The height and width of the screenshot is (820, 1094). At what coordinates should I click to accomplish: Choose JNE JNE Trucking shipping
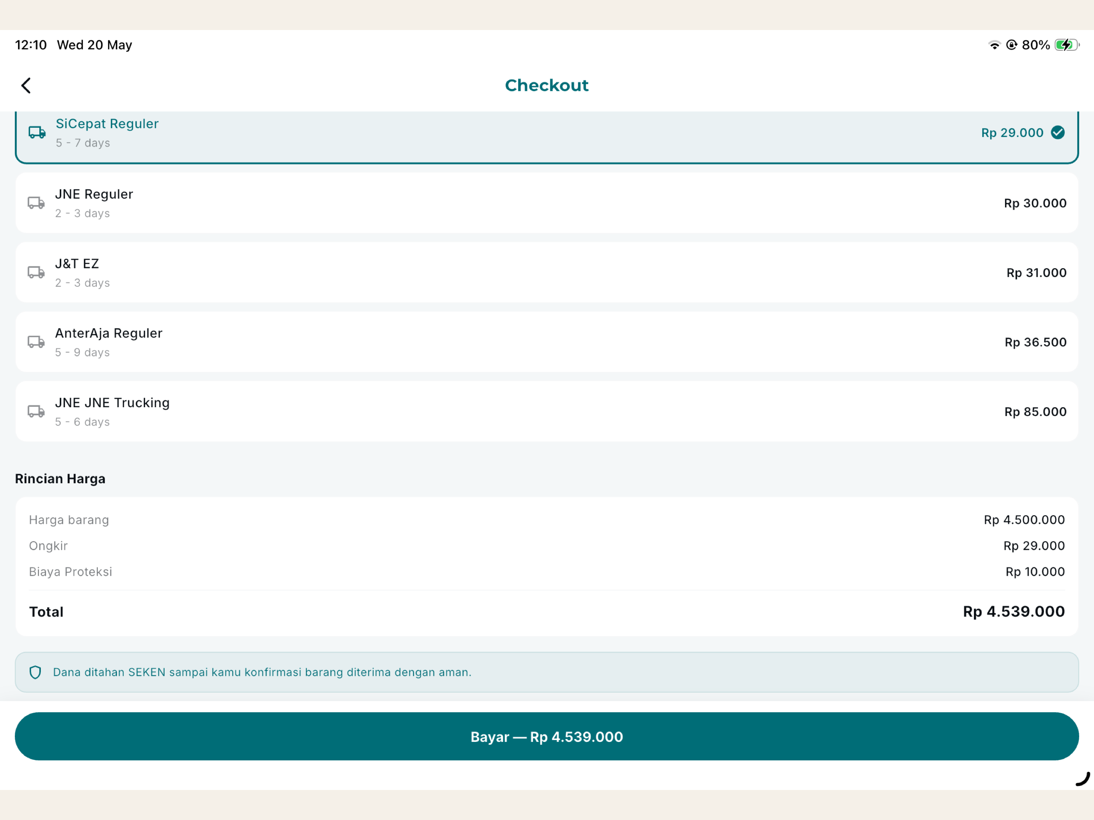pos(547,412)
